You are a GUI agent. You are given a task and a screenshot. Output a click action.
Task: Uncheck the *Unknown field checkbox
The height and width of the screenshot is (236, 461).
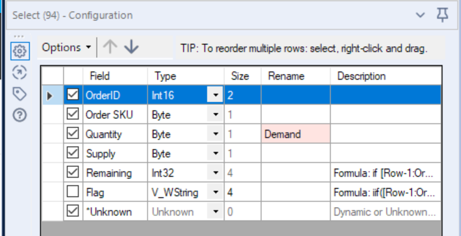point(73,211)
